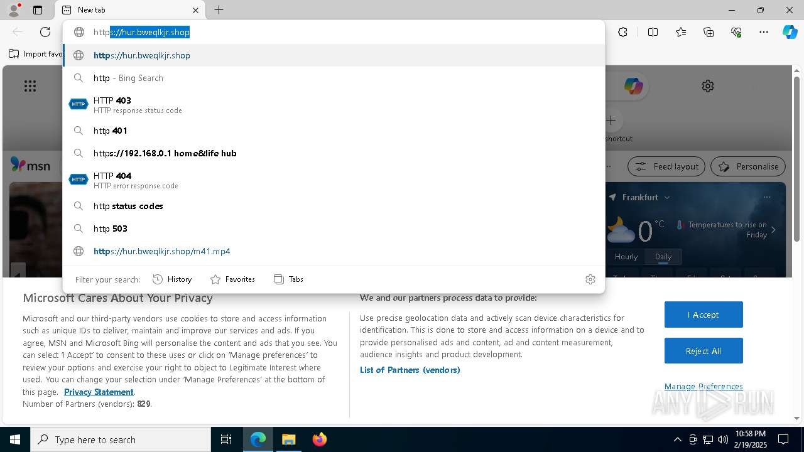Screen dimensions: 804x452
Task: Filter search by Favorites
Action: [x=232, y=279]
